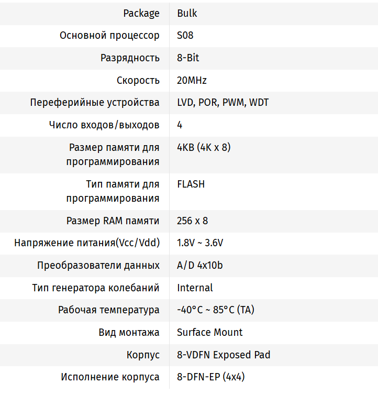Click the 4KB (4K x 8) value

pos(204,147)
